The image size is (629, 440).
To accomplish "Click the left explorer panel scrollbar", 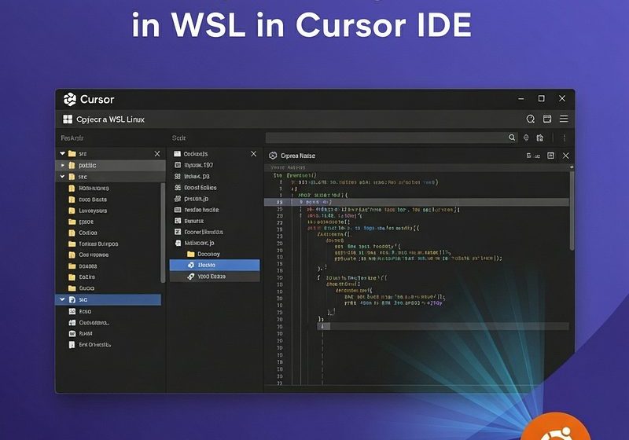I will point(163,233).
